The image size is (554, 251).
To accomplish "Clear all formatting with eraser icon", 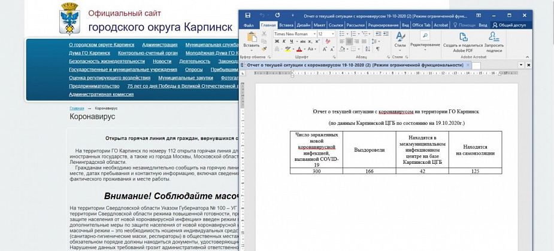I will point(328,41).
